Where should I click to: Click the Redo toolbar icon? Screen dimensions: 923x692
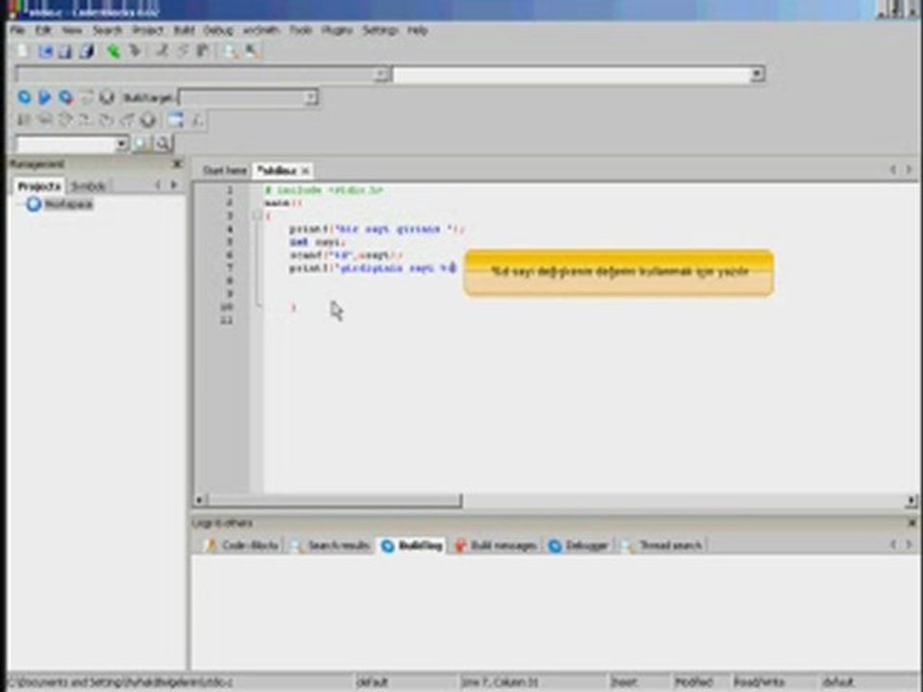136,51
